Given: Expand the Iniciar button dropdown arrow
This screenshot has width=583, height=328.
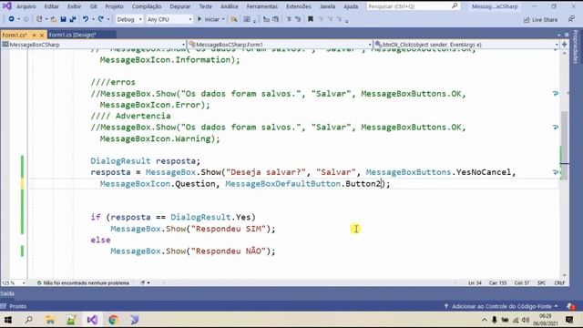Looking at the screenshot, I should pos(223,19).
